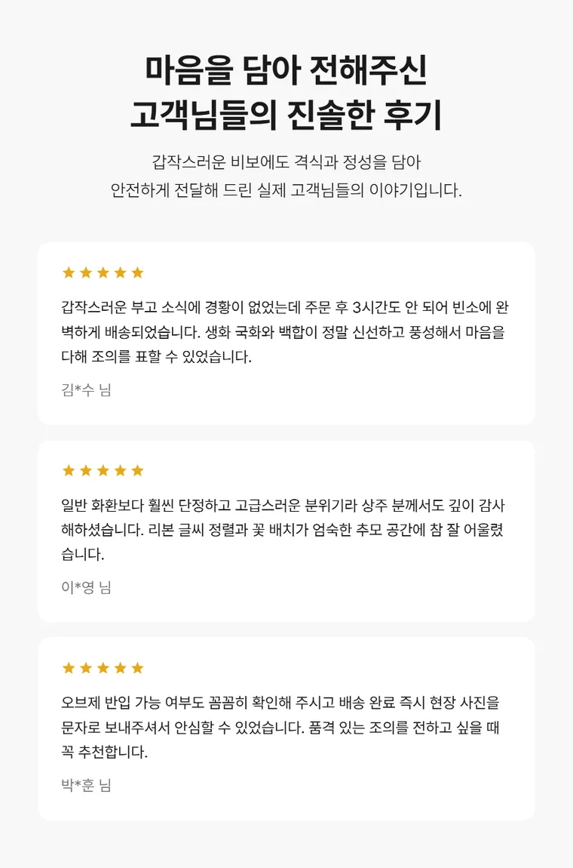Click subtitle 갑작스러운 비보에도 격식과 정성을 담아
Viewport: 573px width, 868px height.
(286, 162)
